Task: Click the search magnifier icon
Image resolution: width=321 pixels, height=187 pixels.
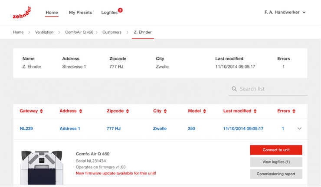Action: click(234, 89)
